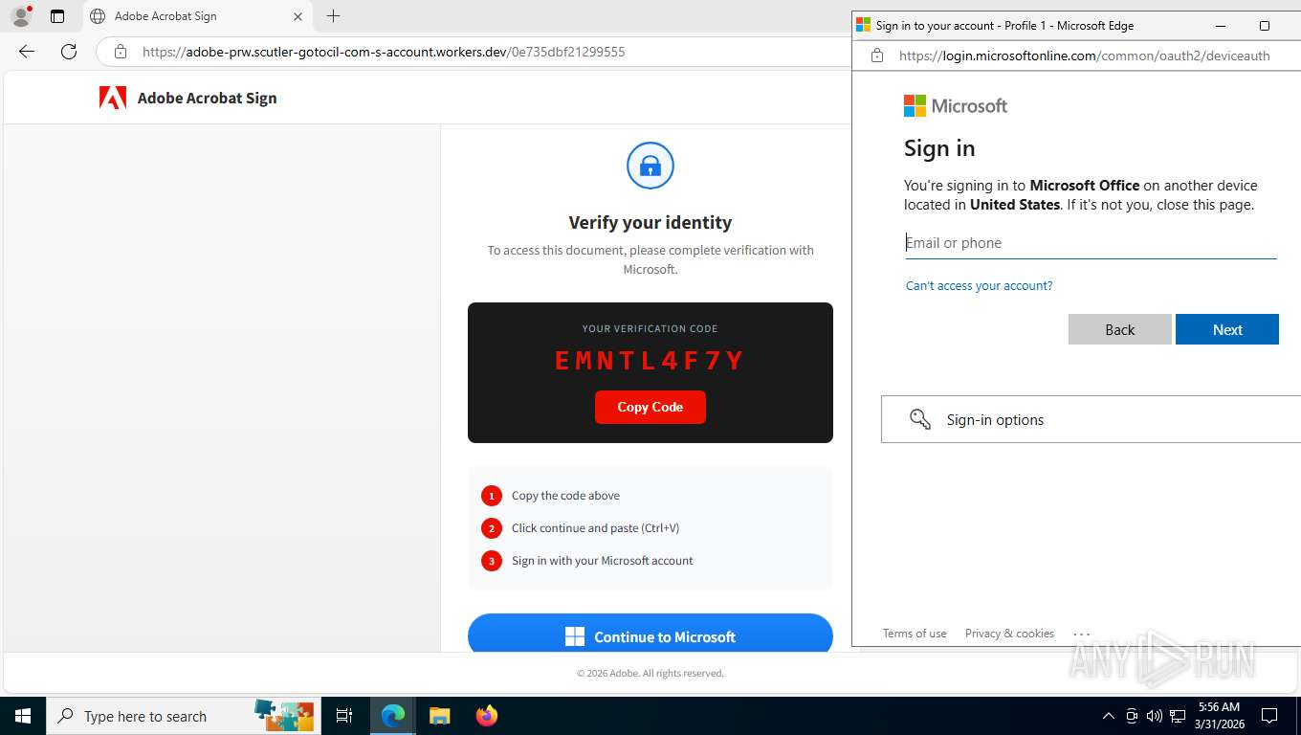The image size is (1301, 735).
Task: Focus the Email or phone field
Action: 1091,243
